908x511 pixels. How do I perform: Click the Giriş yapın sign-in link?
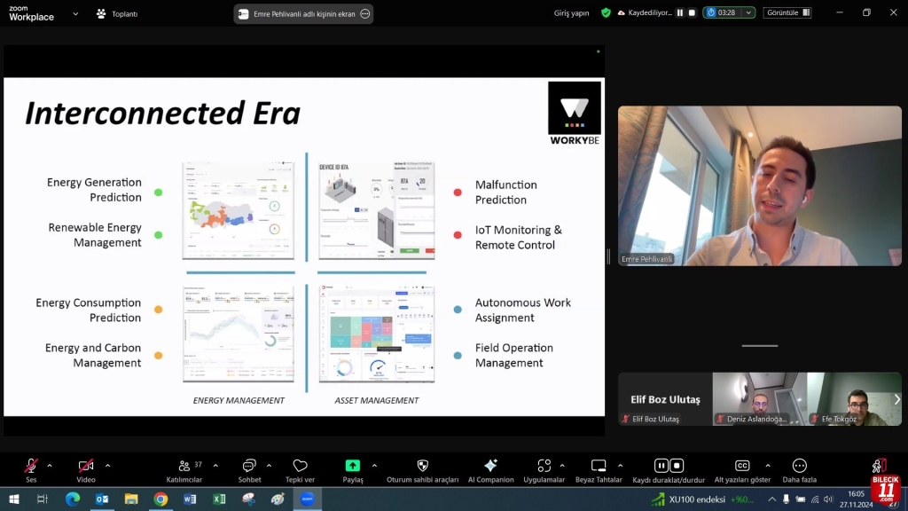[572, 13]
